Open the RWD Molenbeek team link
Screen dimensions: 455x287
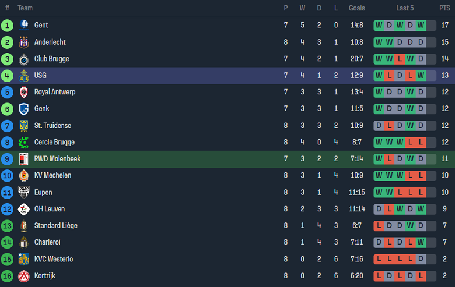57,159
